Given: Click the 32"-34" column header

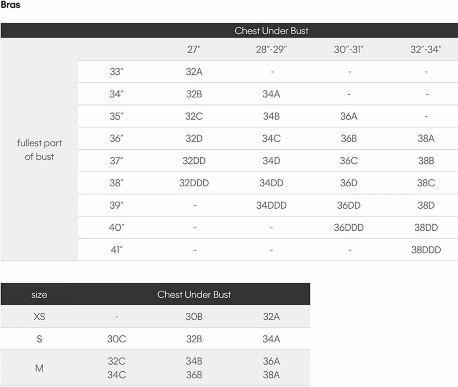Looking at the screenshot, I should [426, 49].
